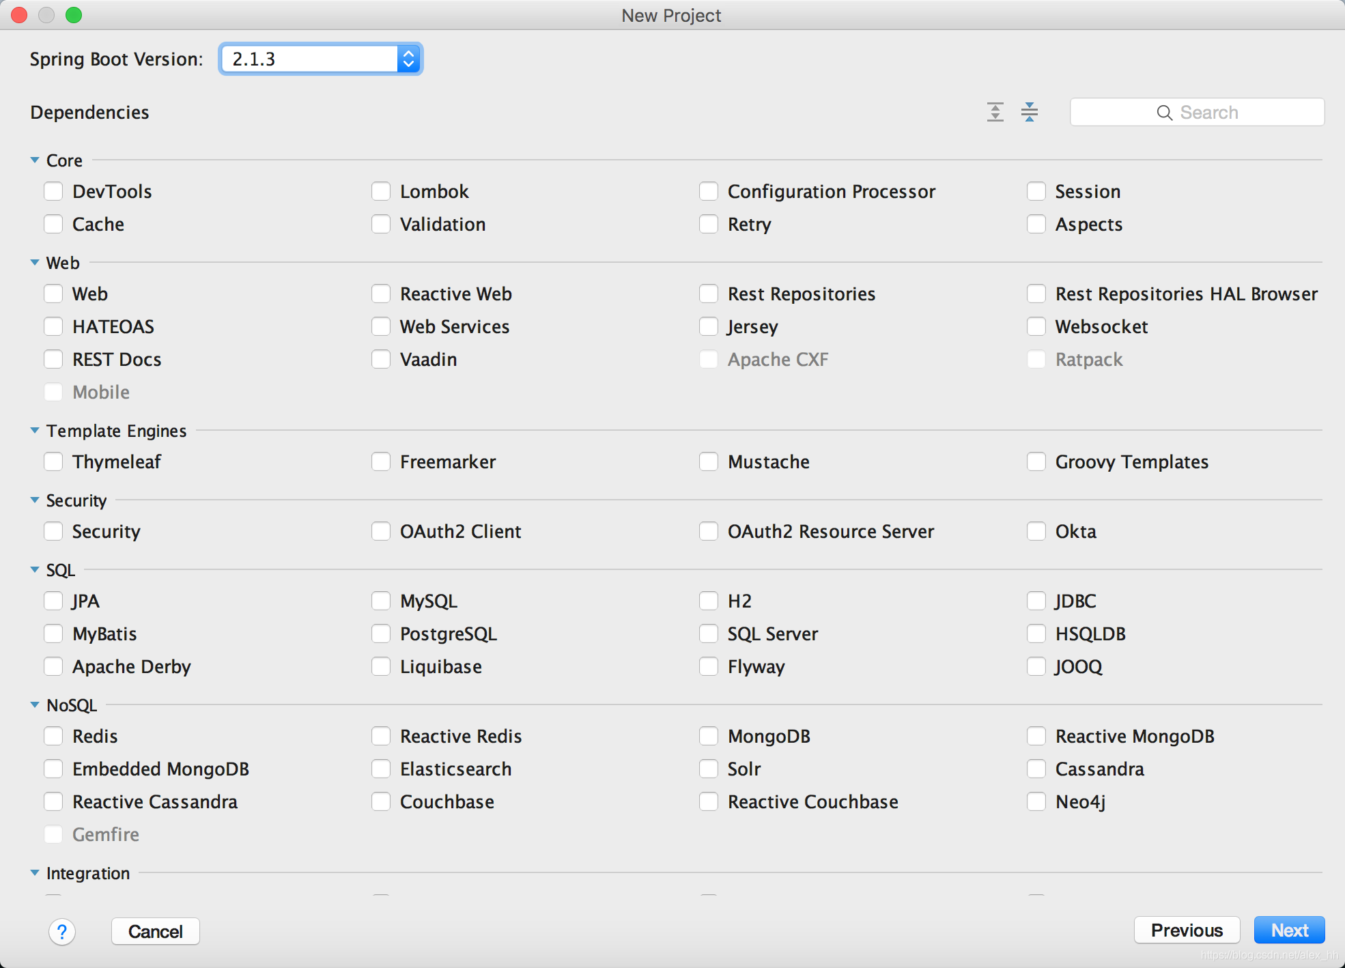Tick the SQL Server checkbox
Image resolution: width=1345 pixels, height=968 pixels.
709,634
